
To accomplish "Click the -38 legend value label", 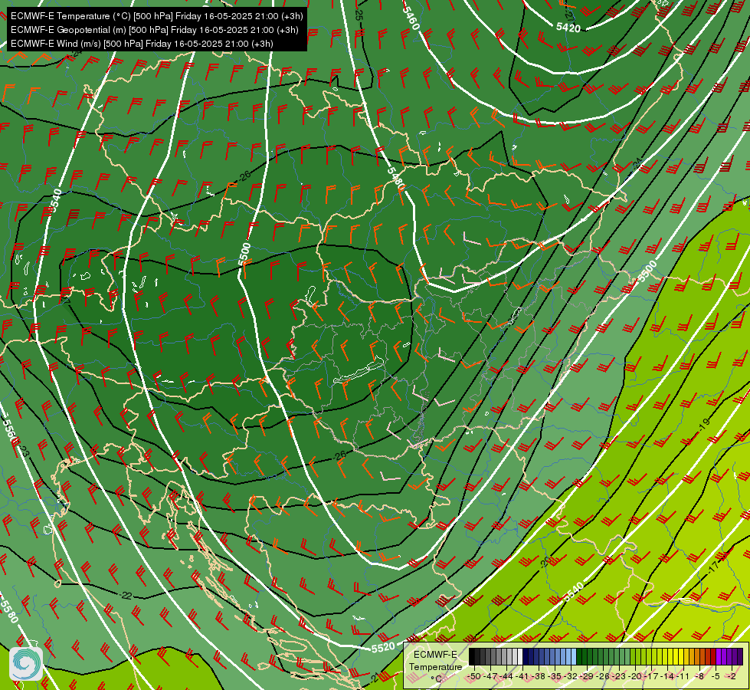I will (x=539, y=676).
